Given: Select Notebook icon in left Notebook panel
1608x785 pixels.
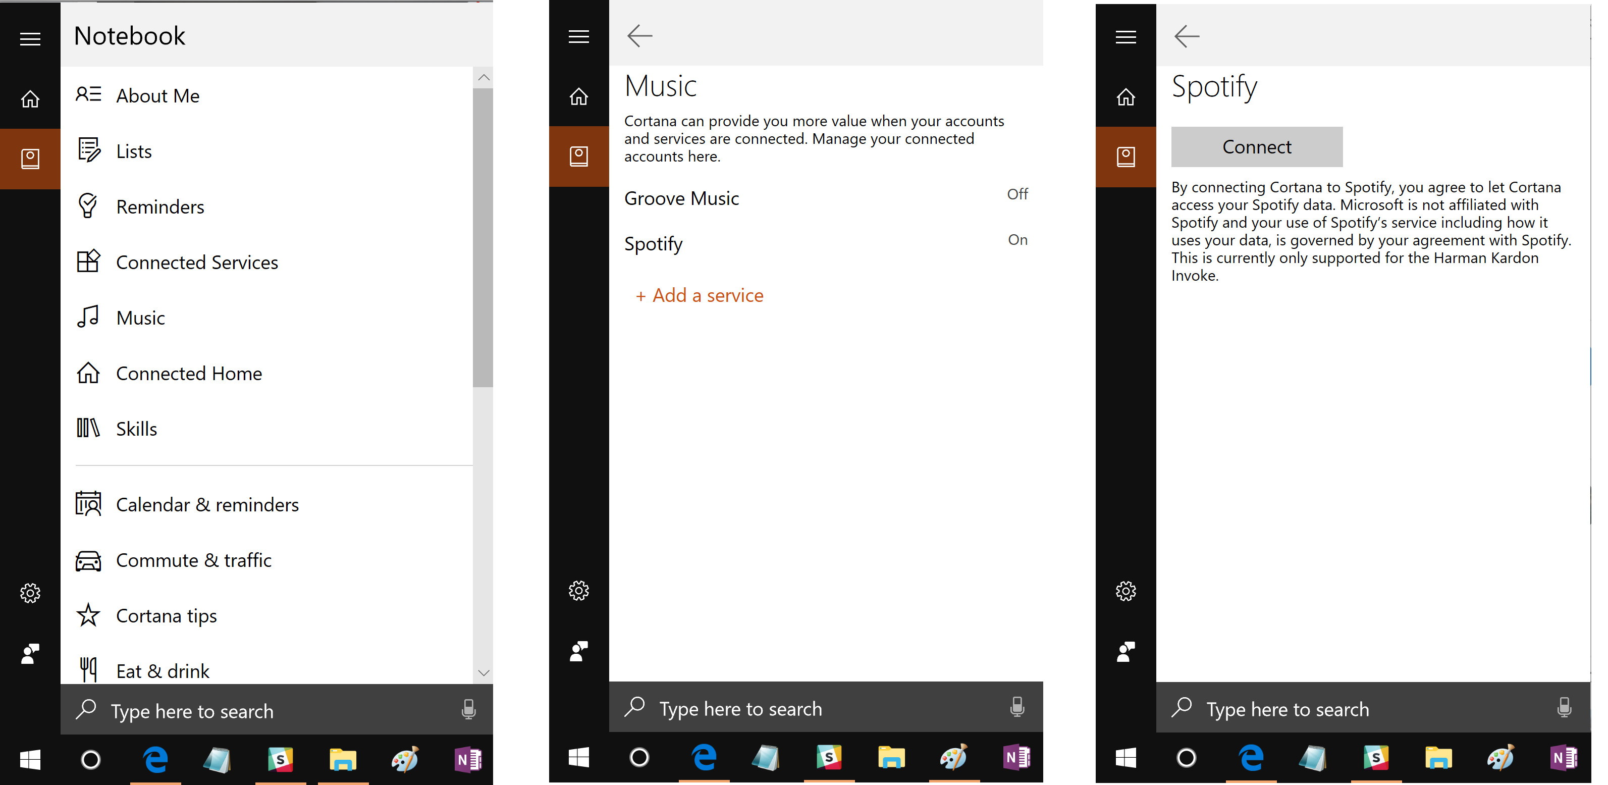Looking at the screenshot, I should [x=30, y=159].
